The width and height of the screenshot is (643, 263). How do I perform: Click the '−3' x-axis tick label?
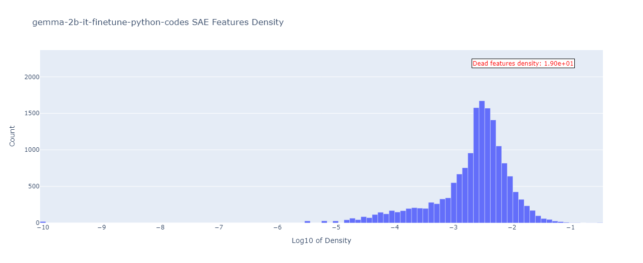point(454,228)
